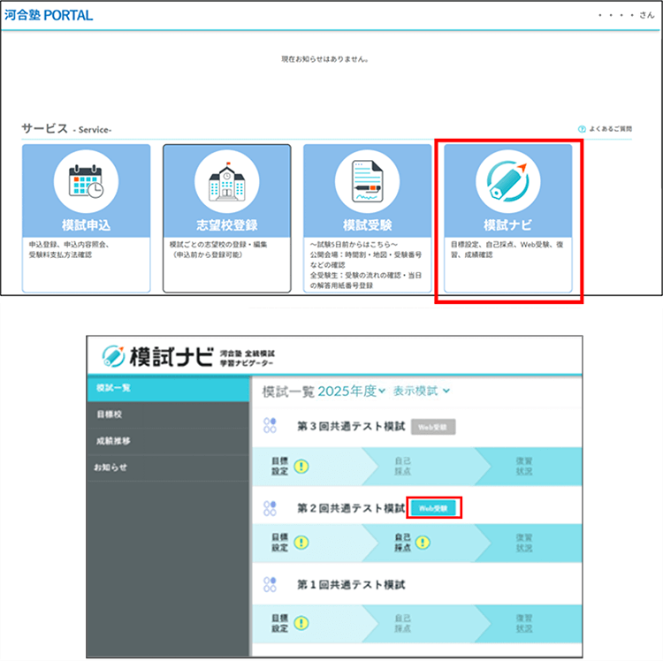This screenshot has height=661, width=663.
Task: Expand the 表示模試 filter dropdown
Action: click(421, 391)
